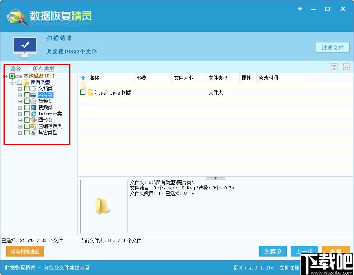354x275 pixels.
Task: Click the folder preview thumbnail
Action: [104, 207]
